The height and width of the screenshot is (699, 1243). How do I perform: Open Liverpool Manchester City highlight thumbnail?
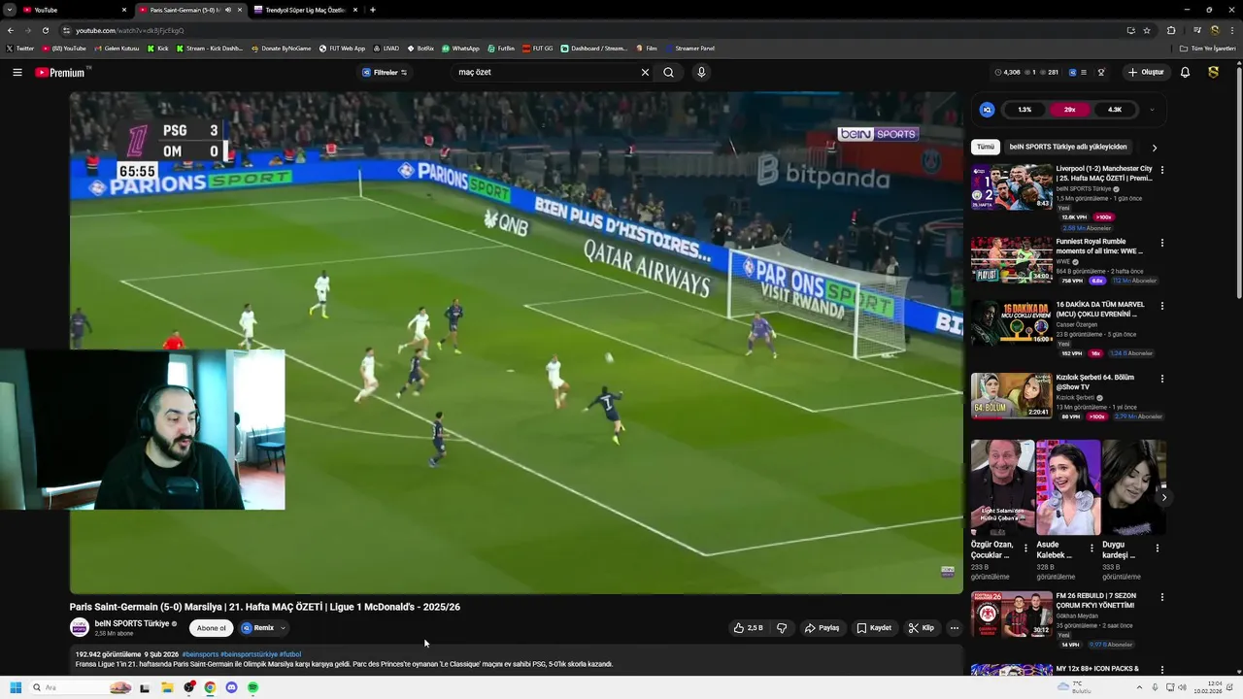[x=1012, y=186]
